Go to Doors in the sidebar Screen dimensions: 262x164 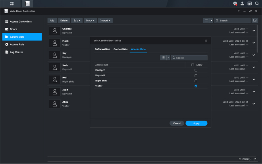pos(13,29)
